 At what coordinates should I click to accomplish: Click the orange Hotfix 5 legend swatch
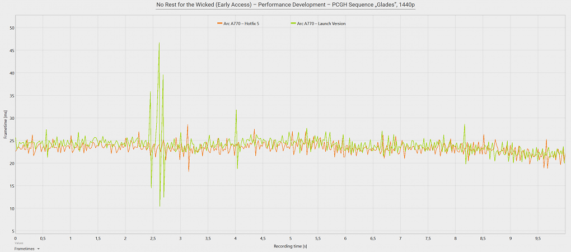click(219, 24)
